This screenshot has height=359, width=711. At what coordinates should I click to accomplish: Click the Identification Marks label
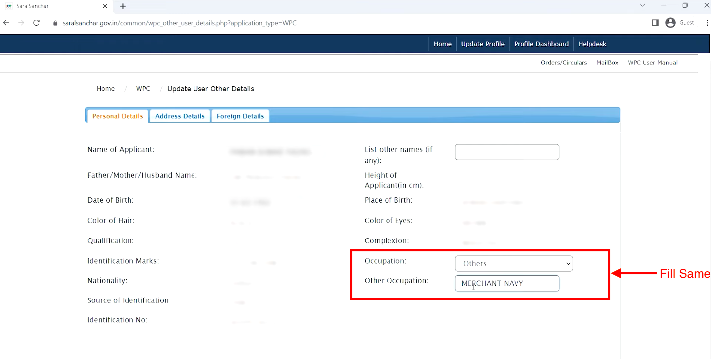(x=123, y=261)
